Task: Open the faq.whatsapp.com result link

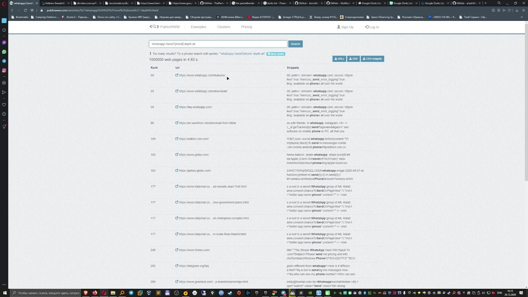Action: [x=196, y=107]
